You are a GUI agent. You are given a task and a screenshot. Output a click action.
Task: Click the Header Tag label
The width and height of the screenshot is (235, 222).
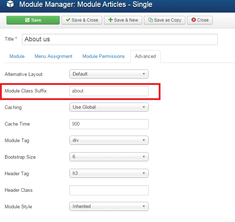coord(17,174)
